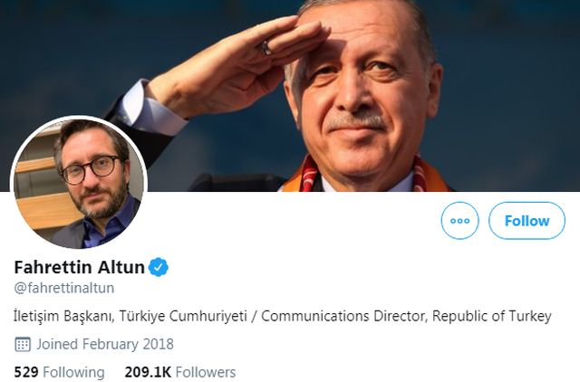580x382 pixels.
Task: Open the three-dot more options menu
Action: pyautogui.click(x=459, y=221)
